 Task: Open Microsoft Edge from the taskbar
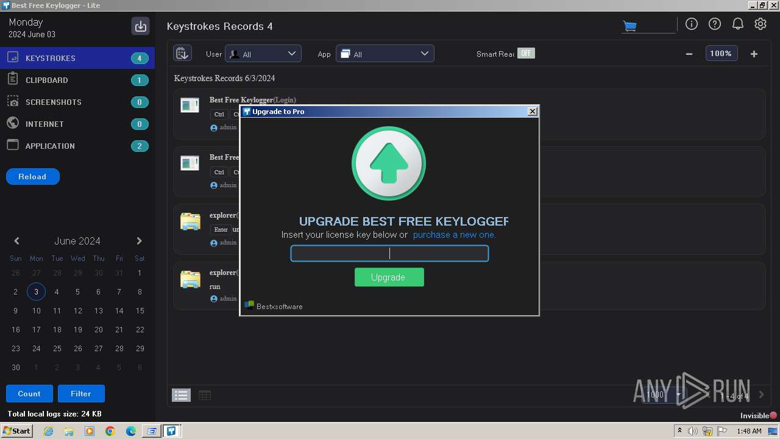pos(131,431)
